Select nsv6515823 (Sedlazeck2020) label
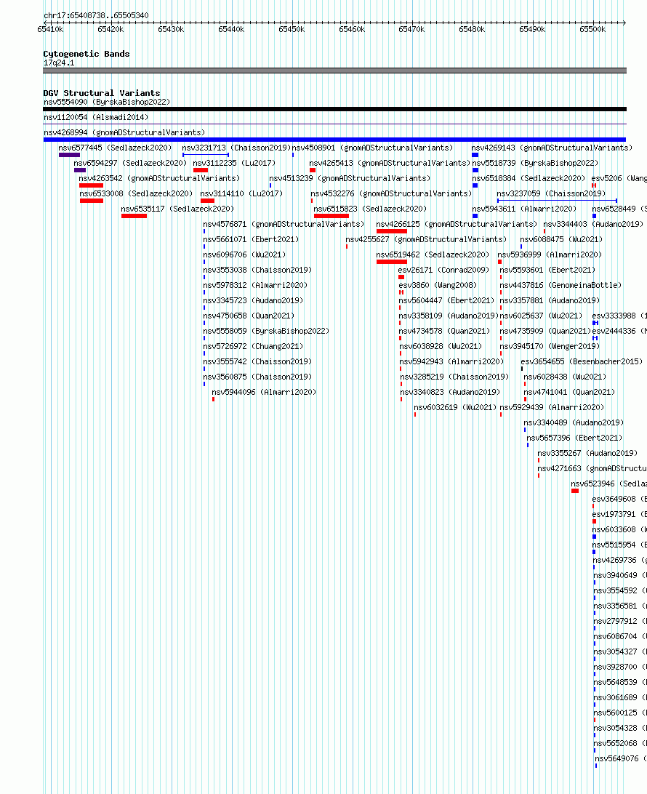 (x=370, y=209)
